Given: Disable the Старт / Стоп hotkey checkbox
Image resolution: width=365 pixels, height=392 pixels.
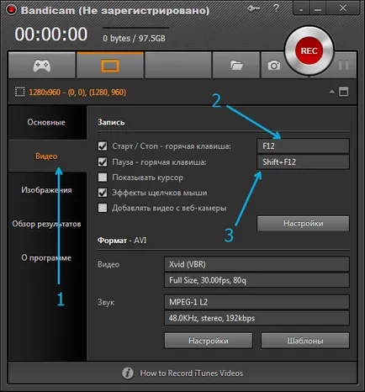Looking at the screenshot, I should pos(103,146).
